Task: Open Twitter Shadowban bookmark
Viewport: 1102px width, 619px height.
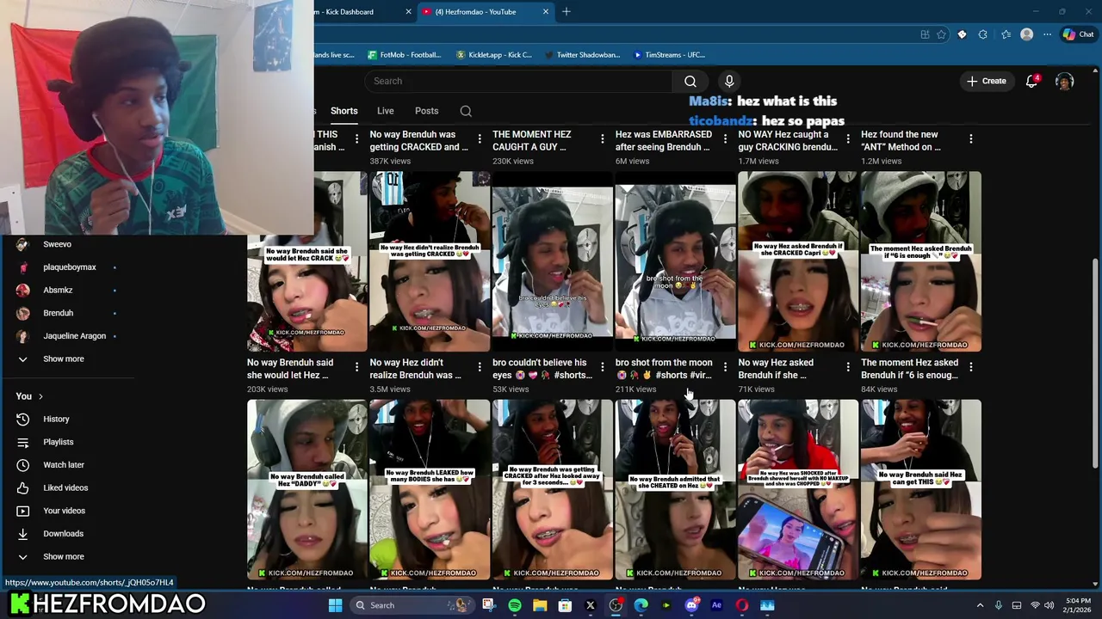Action: coord(581,55)
